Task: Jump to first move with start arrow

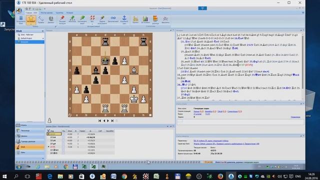Action: [x=99, y=120]
